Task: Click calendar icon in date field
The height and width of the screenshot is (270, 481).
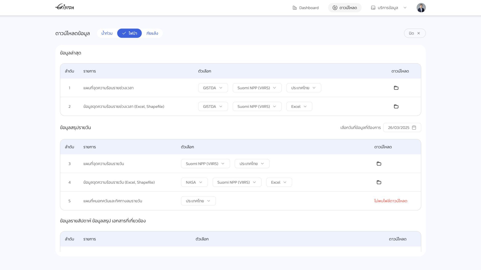Action: click(414, 127)
